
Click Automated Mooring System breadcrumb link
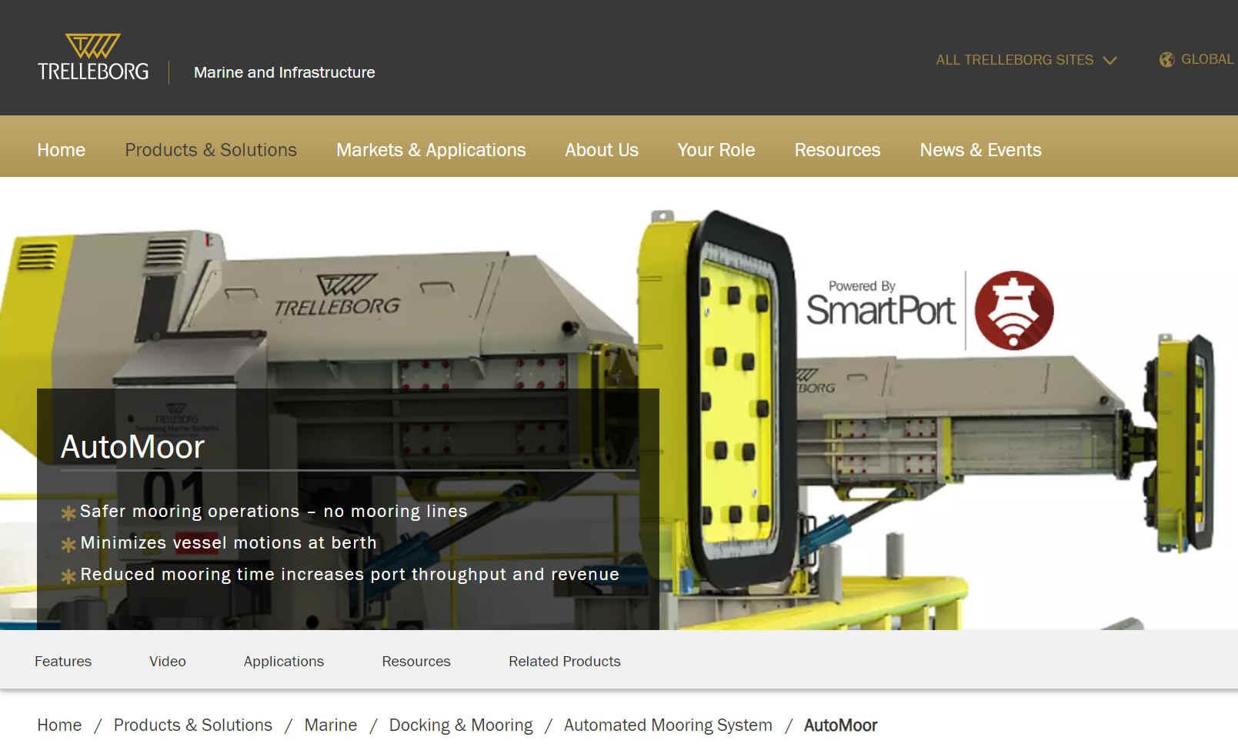tap(668, 725)
